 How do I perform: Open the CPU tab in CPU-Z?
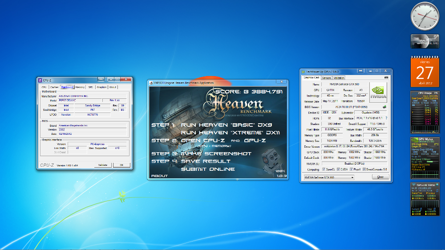(44, 87)
